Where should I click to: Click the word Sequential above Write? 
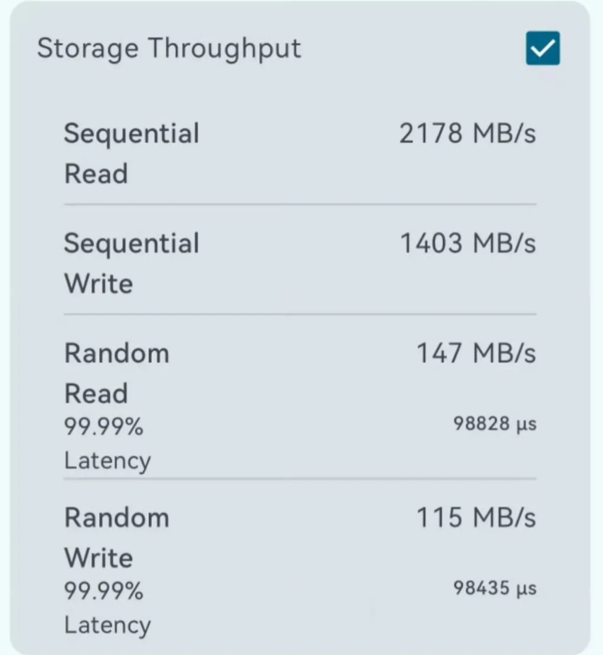click(x=131, y=243)
